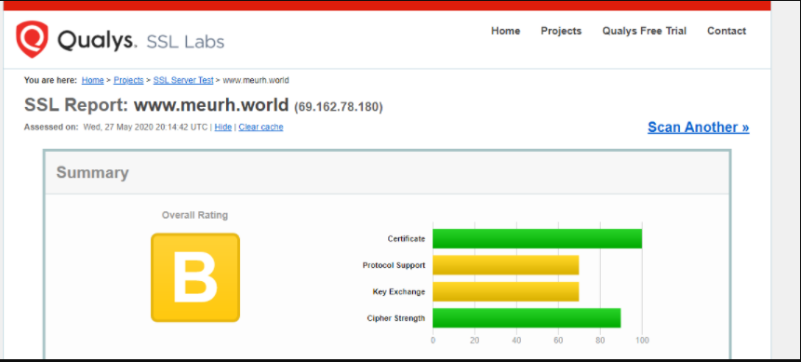Screen dimensions: 801x362
Task: Open the Home navigation menu item
Action: coord(505,31)
